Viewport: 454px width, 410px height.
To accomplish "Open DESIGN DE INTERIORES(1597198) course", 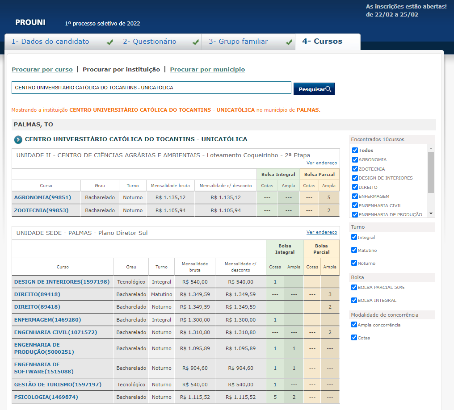I will (x=62, y=282).
